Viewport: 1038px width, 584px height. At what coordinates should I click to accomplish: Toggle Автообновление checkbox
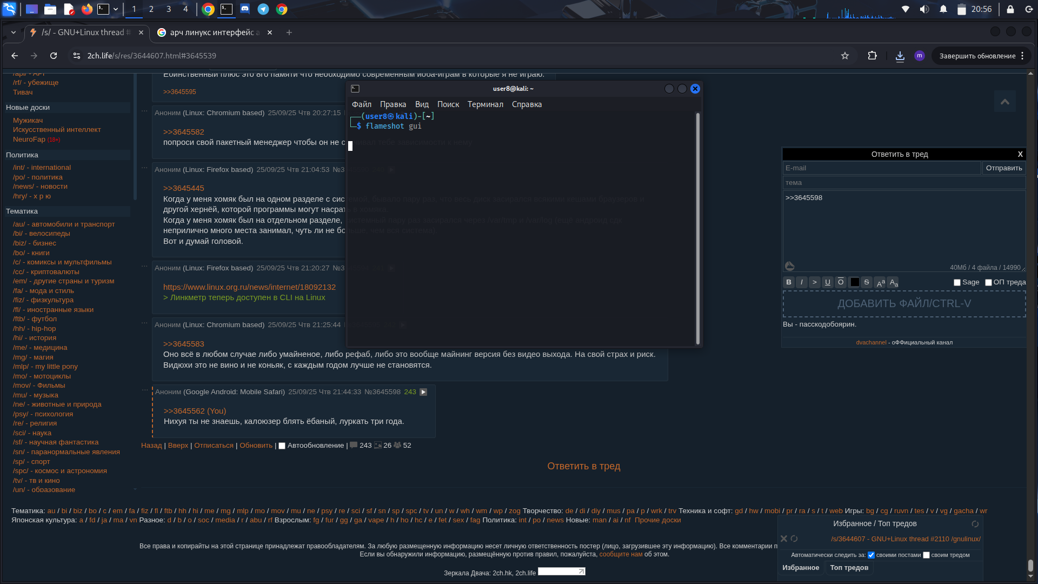pos(282,446)
